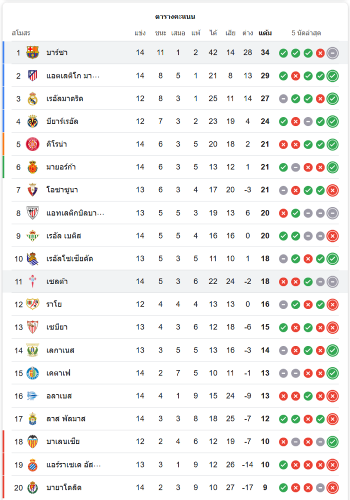Click the Atletico Madrid crest icon
Screen dimensions: 350x500
[x=33, y=75]
